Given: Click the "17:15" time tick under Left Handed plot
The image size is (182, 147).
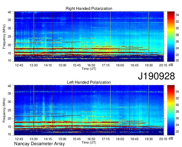Looking at the screenshot, I should click(x=106, y=139).
